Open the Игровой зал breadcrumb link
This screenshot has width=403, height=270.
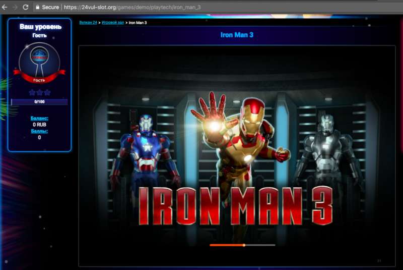click(113, 23)
